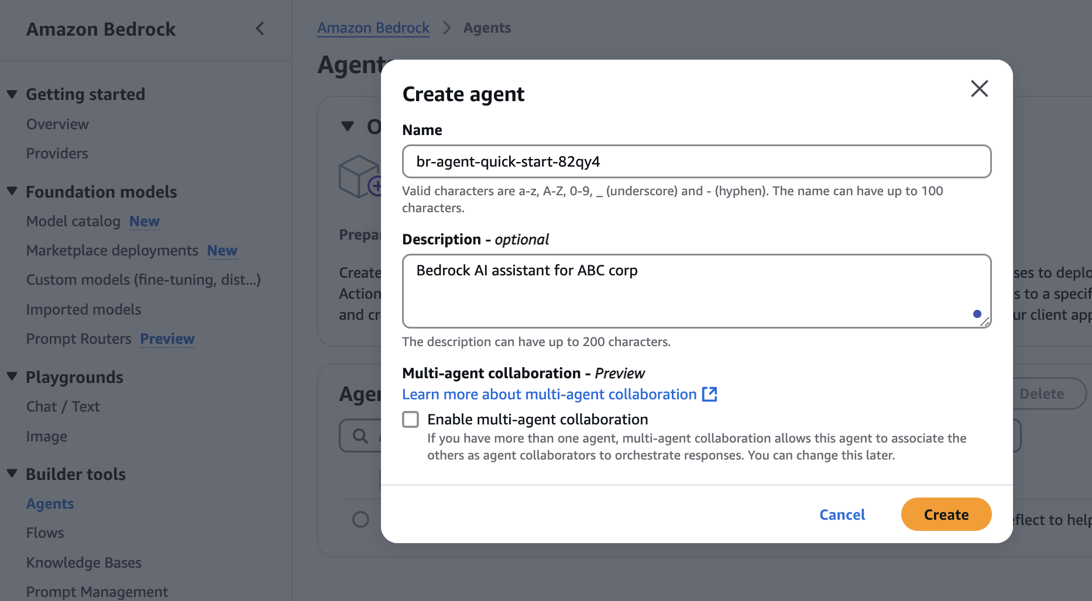
Task: Select the agent row radio button
Action: pyautogui.click(x=360, y=519)
